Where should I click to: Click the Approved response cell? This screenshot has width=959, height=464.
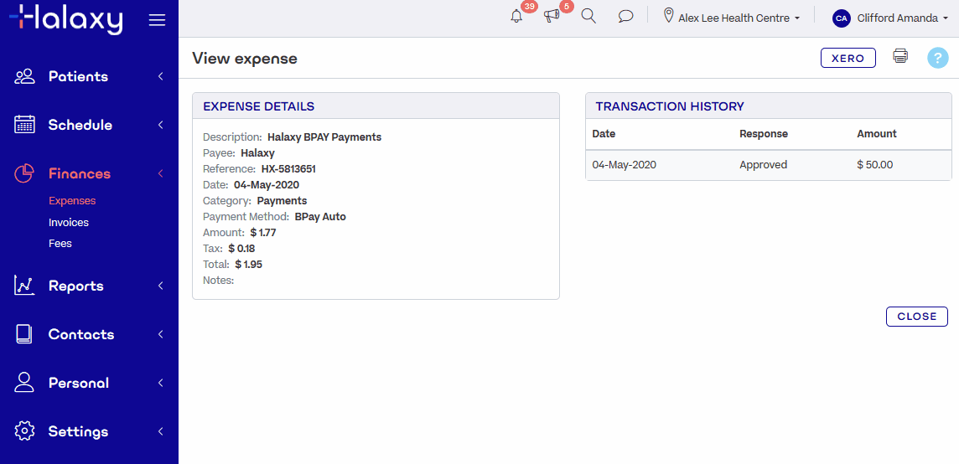(x=764, y=164)
